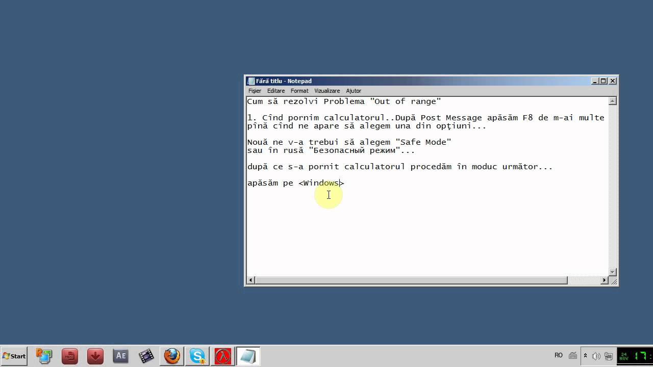Click the "Out of range" title line text
The width and height of the screenshot is (653, 367).
344,101
